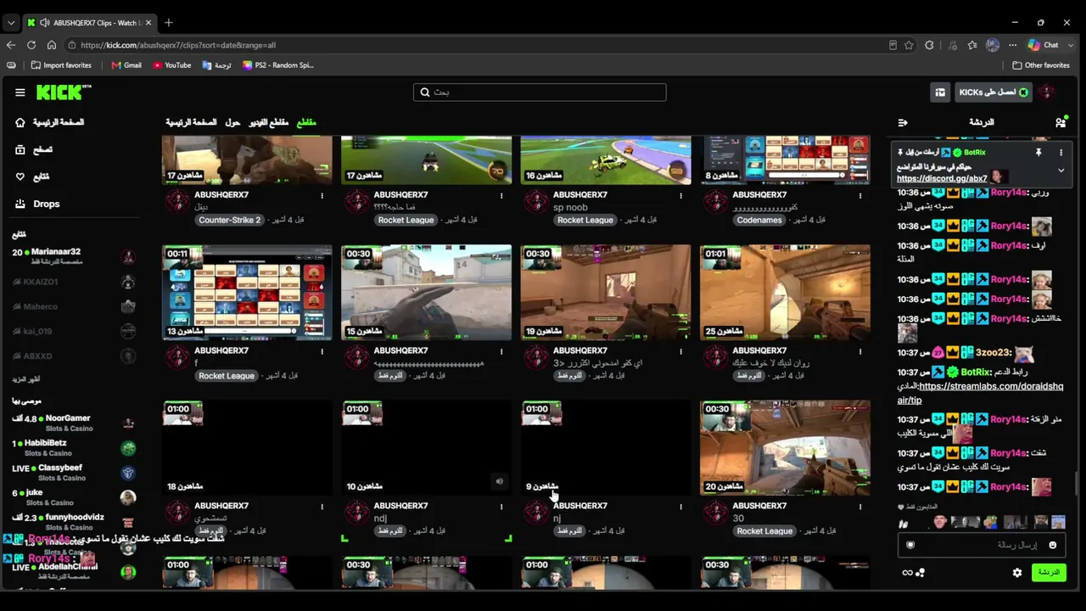Open HabibiBetz in recommended channels
The image size is (1086, 611).
point(74,447)
